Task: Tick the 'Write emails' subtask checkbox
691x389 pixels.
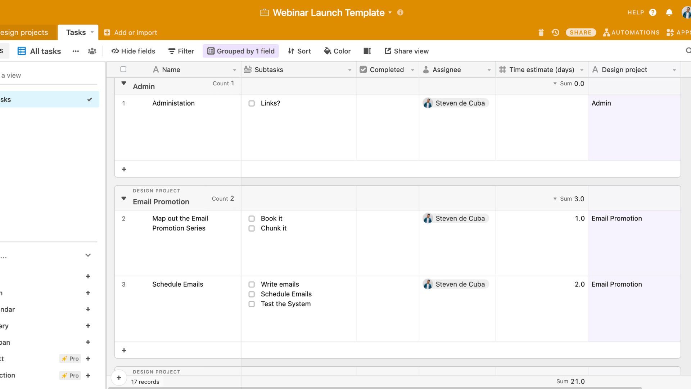Action: pyautogui.click(x=252, y=285)
